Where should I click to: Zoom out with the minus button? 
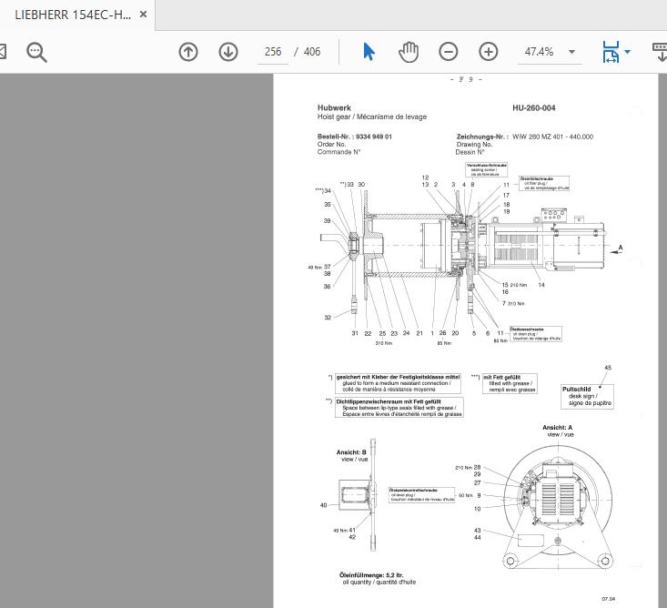[x=449, y=52]
